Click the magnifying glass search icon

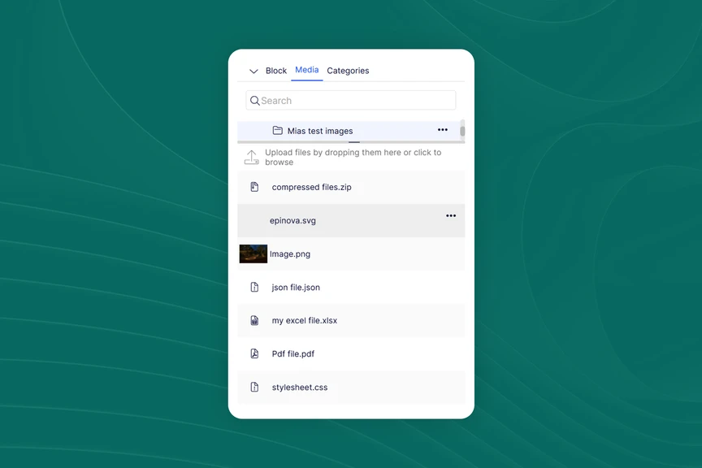(x=255, y=101)
